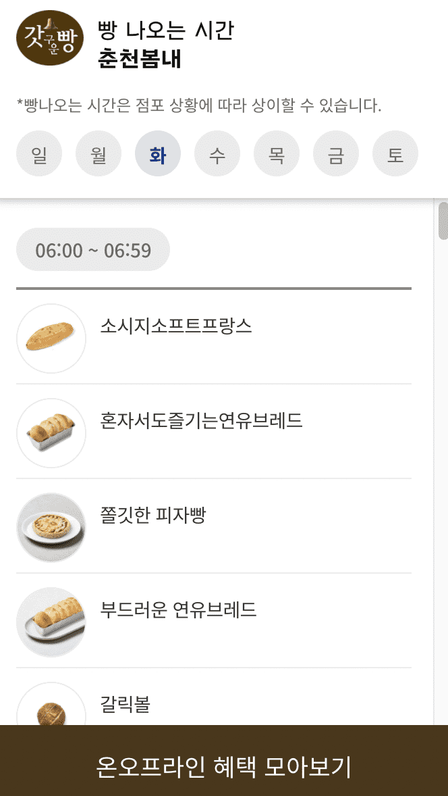Tap the 혼자서도즐기는연유브레드 product image
The width and height of the screenshot is (448, 796).
pos(51,432)
